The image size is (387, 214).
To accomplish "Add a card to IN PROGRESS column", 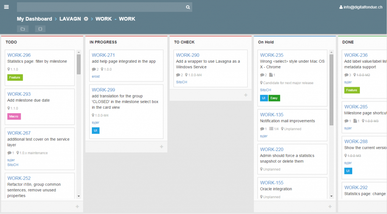I will [x=161, y=146].
